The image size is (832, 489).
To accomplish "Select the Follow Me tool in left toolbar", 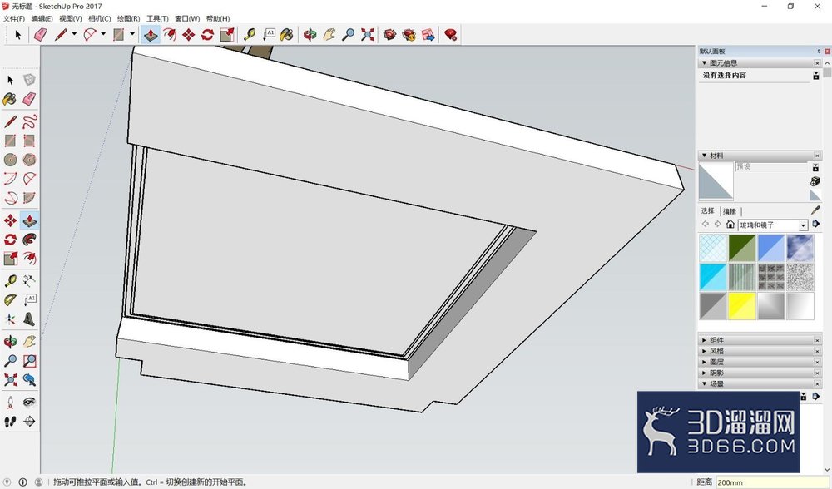I will [30, 240].
